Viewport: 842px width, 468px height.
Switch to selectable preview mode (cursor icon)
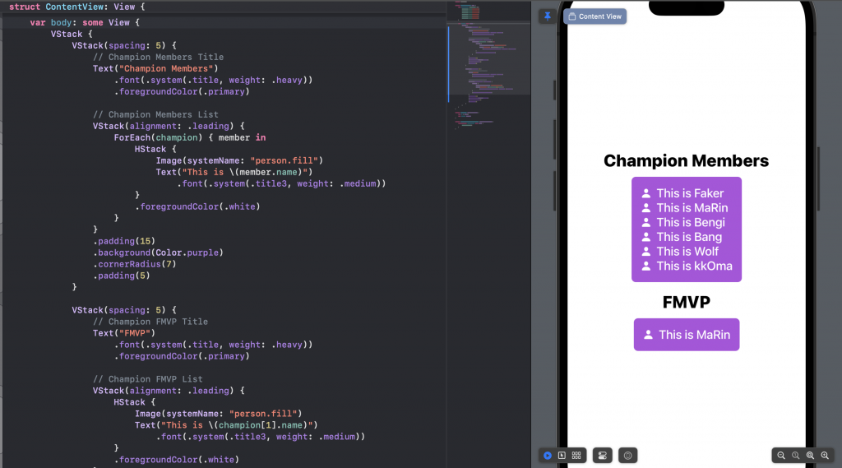pos(562,455)
